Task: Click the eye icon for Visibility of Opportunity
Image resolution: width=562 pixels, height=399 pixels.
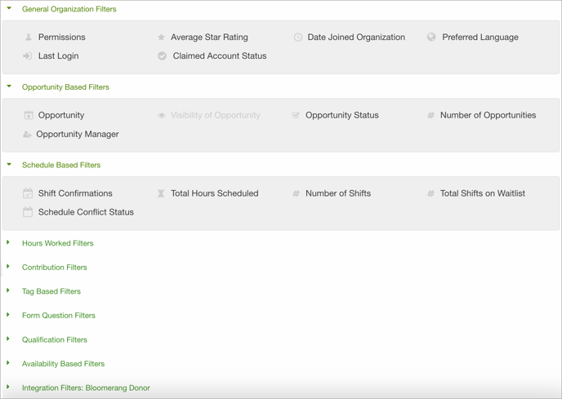Action: [x=162, y=115]
